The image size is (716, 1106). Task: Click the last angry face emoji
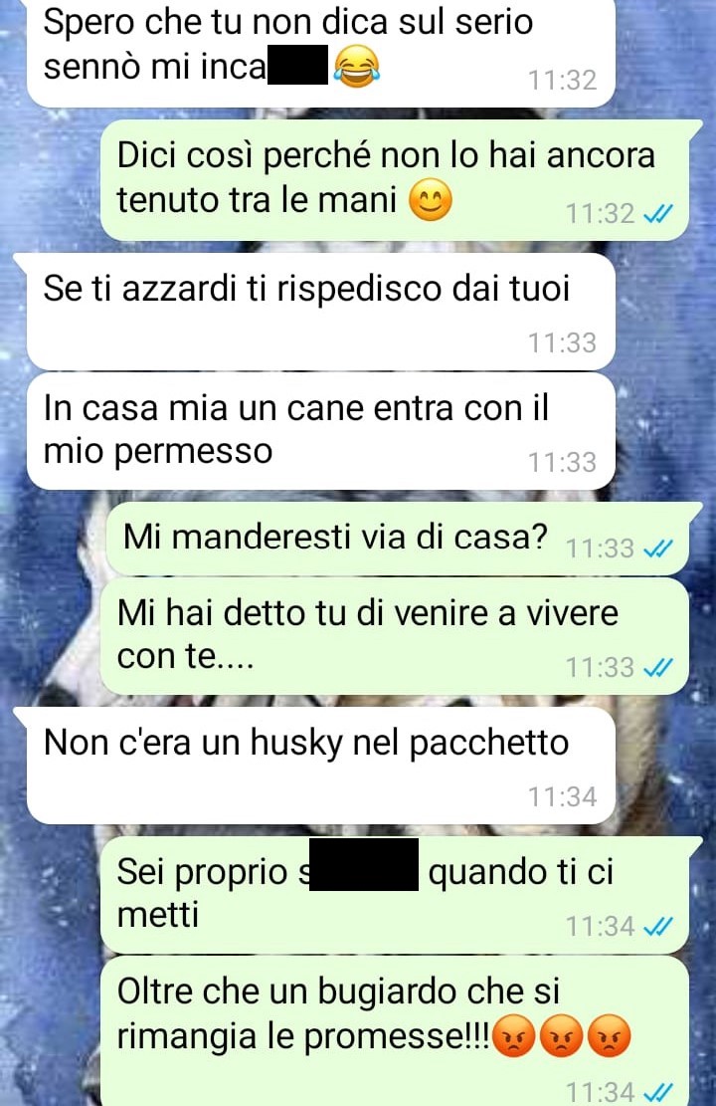tap(609, 1035)
